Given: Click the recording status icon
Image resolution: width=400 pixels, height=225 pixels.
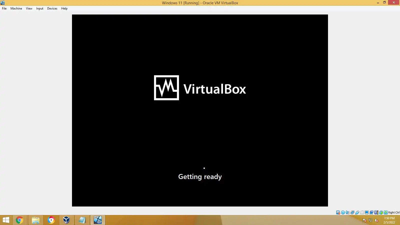Looking at the screenshot, I should [371, 212].
